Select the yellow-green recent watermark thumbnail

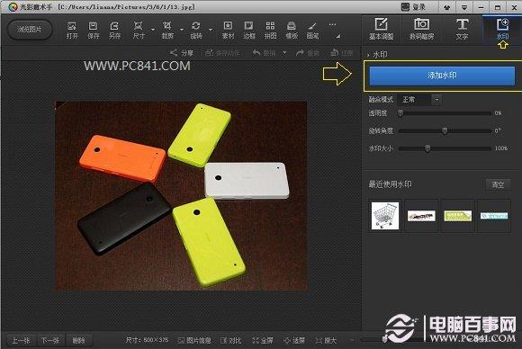458,216
